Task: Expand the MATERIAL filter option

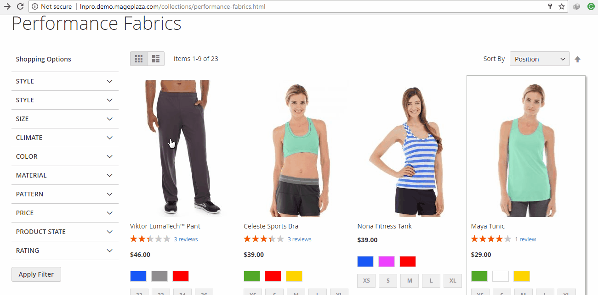Action: pyautogui.click(x=65, y=175)
